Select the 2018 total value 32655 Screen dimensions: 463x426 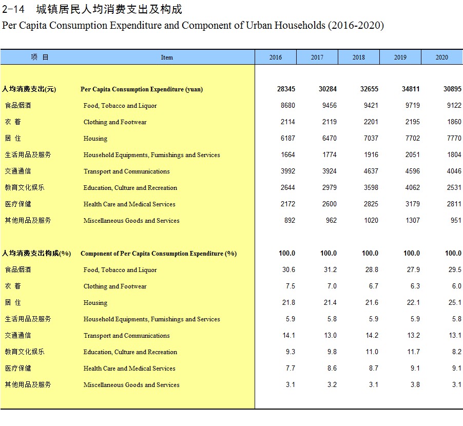coord(370,89)
